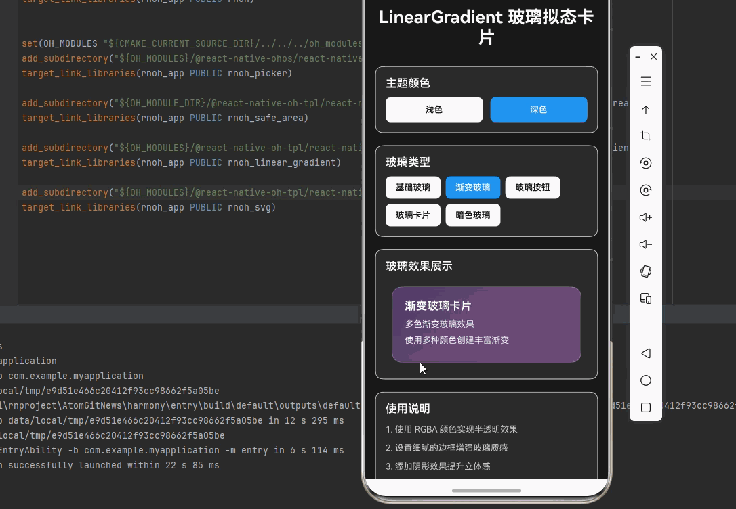Choose the 玻璃按钮 glass type
The width and height of the screenshot is (736, 509).
(533, 187)
